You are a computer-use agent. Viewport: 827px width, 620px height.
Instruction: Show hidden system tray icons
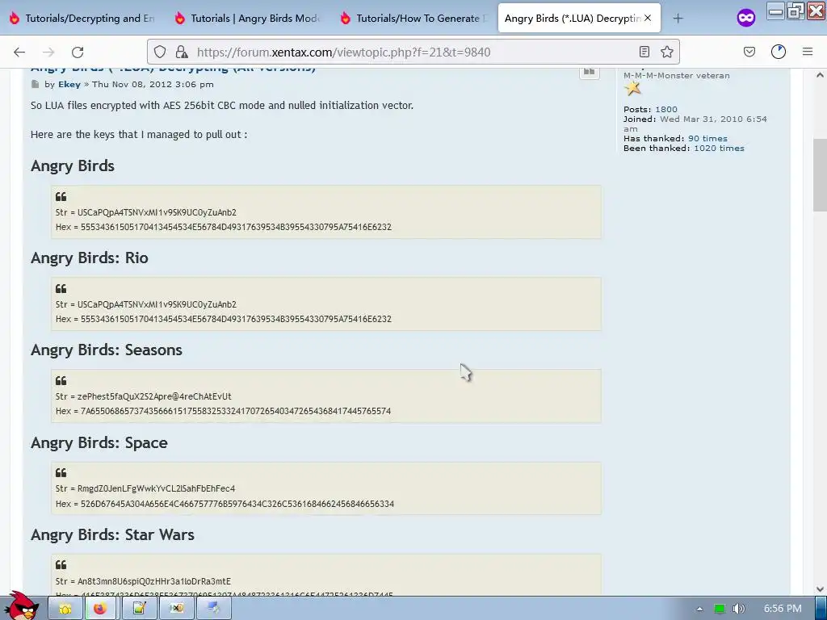[699, 609]
